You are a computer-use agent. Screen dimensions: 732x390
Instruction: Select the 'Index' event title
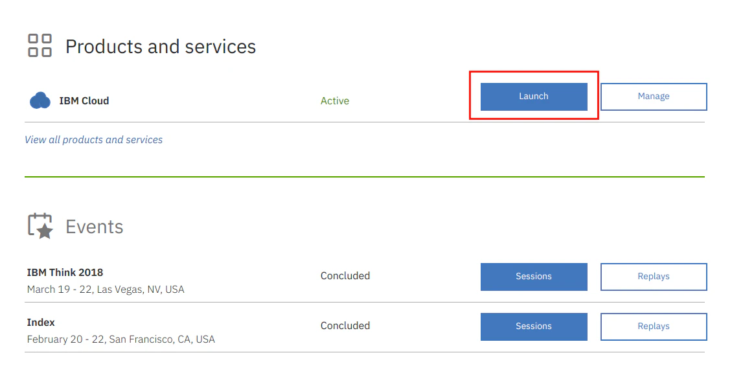pyautogui.click(x=41, y=322)
